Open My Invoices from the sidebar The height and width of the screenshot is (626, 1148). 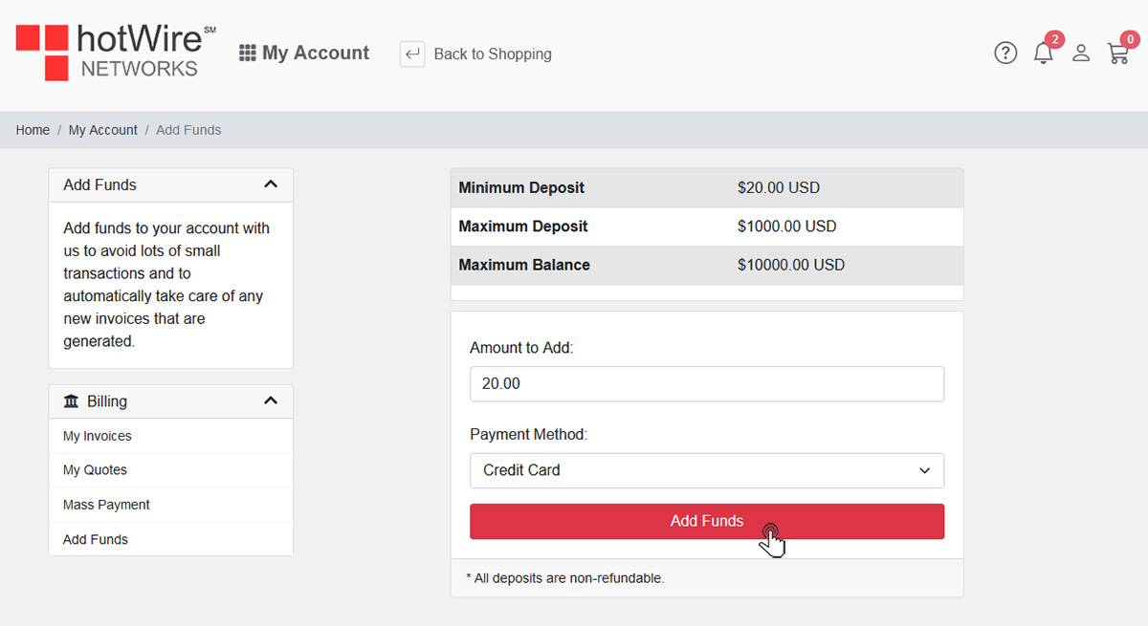click(x=97, y=436)
